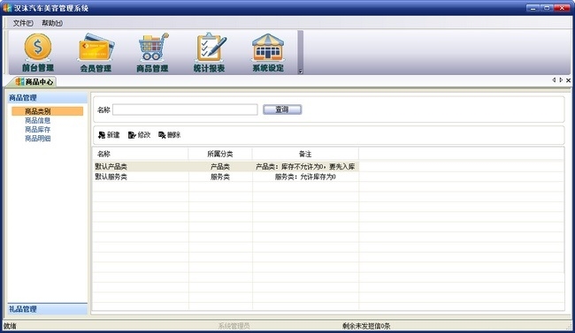This screenshot has height=333, width=575.
Task: Select 商品库存 in the sidebar
Action: point(37,130)
